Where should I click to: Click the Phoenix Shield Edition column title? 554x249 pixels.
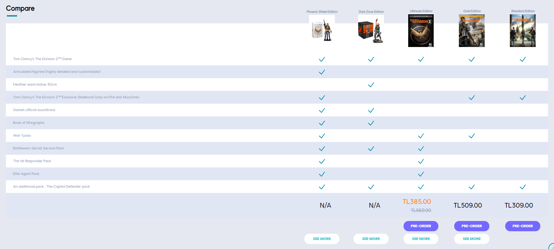[x=322, y=12]
